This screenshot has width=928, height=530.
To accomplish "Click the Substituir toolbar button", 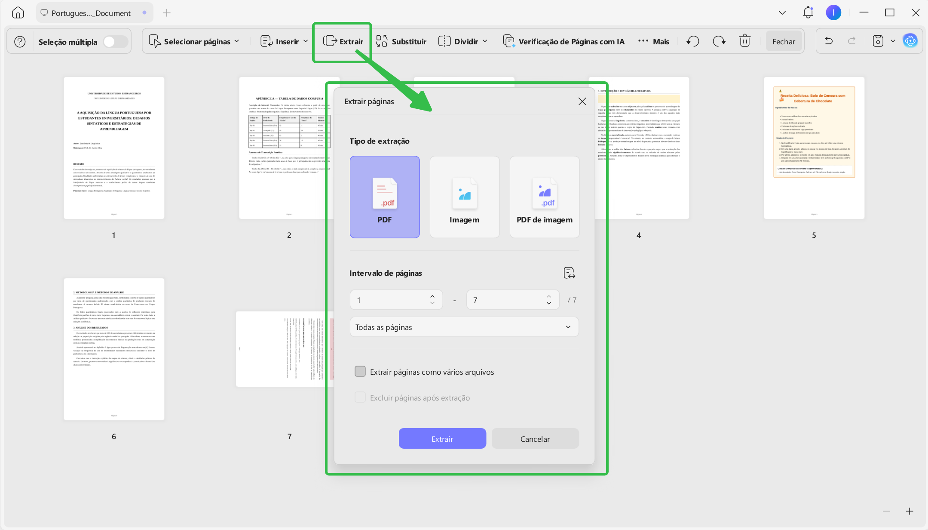I will (401, 42).
